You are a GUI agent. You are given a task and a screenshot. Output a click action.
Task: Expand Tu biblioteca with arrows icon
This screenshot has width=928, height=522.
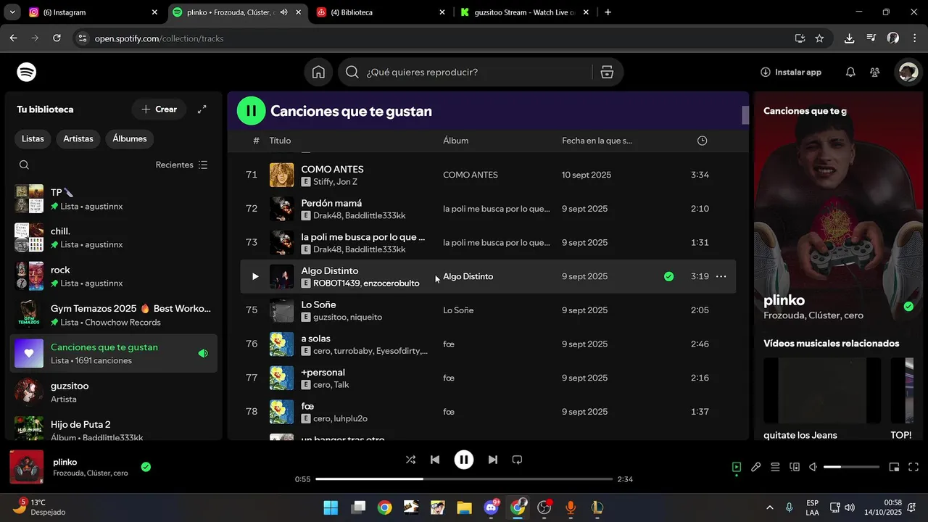(202, 109)
